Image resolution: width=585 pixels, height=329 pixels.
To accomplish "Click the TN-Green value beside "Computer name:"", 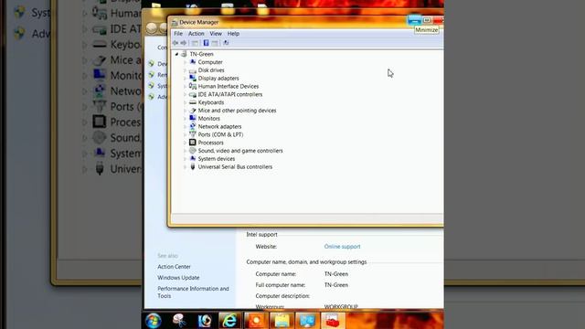I will 336,274.
